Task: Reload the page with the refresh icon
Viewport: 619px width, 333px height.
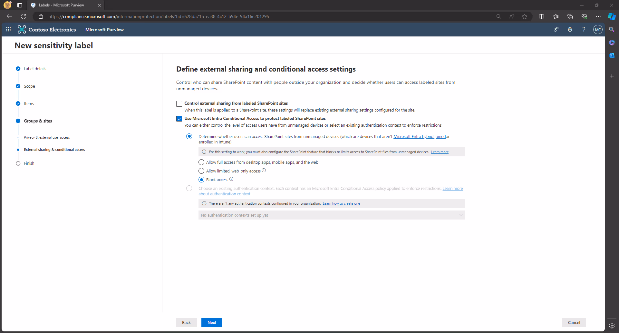Action: [24, 16]
